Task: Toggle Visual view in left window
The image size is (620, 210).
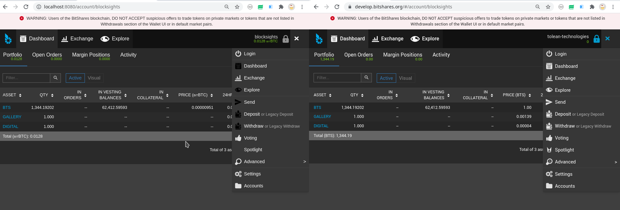Action: click(x=94, y=78)
